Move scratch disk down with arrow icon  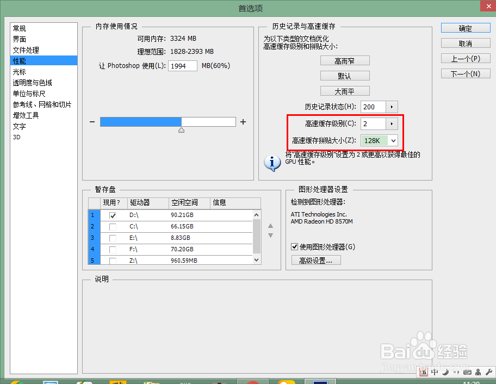point(270,236)
